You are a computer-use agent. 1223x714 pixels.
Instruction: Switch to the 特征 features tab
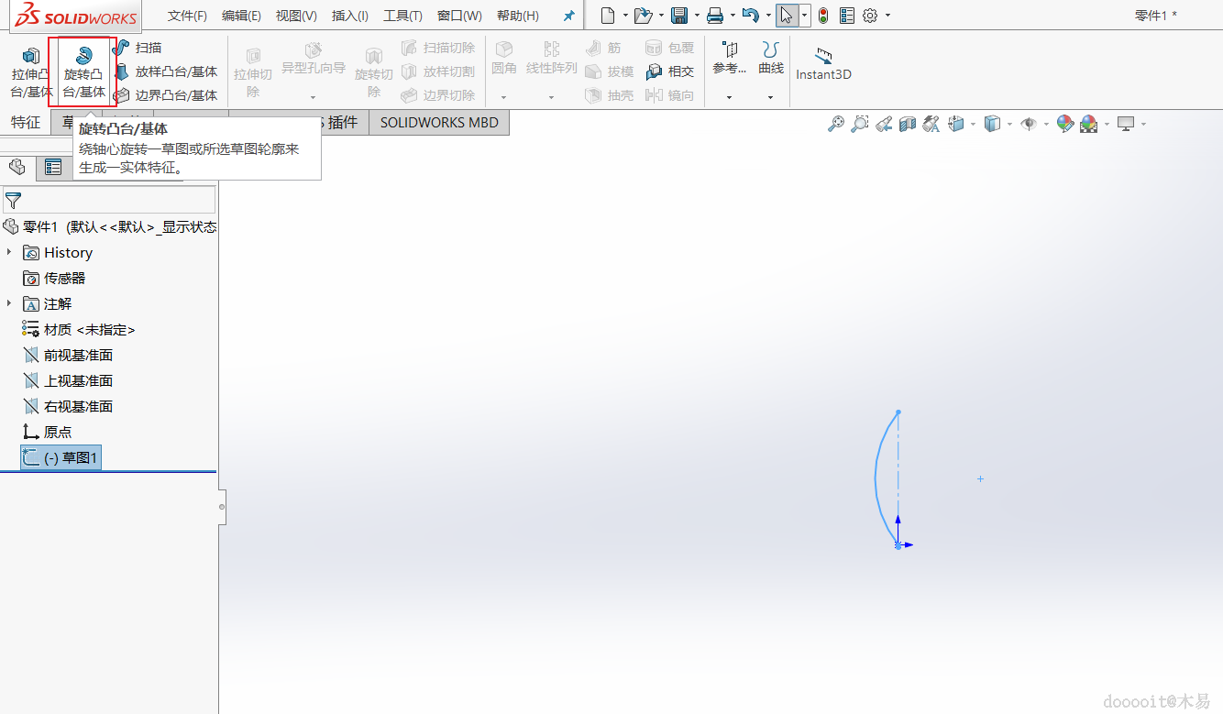[26, 122]
